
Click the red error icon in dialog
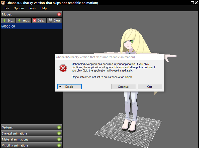(63, 68)
